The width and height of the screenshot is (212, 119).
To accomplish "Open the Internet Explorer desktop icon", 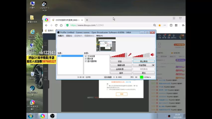I will (x=32, y=35).
